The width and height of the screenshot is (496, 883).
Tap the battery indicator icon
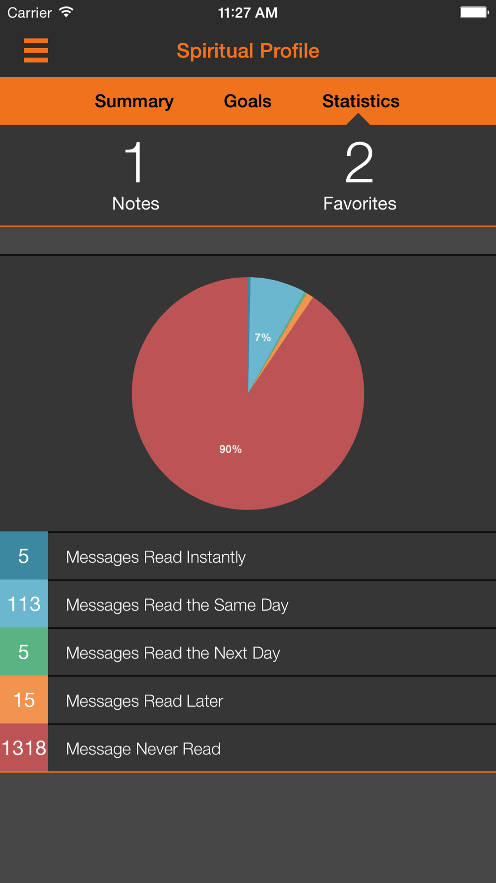pyautogui.click(x=474, y=12)
